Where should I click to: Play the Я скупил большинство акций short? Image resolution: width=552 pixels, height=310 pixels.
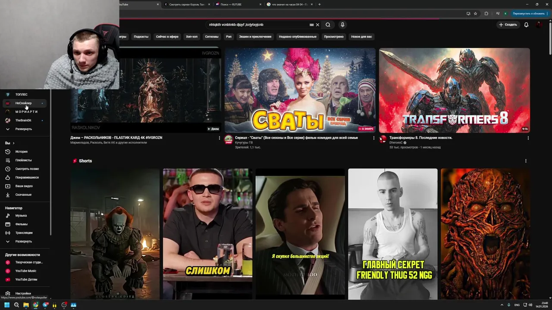(300, 234)
